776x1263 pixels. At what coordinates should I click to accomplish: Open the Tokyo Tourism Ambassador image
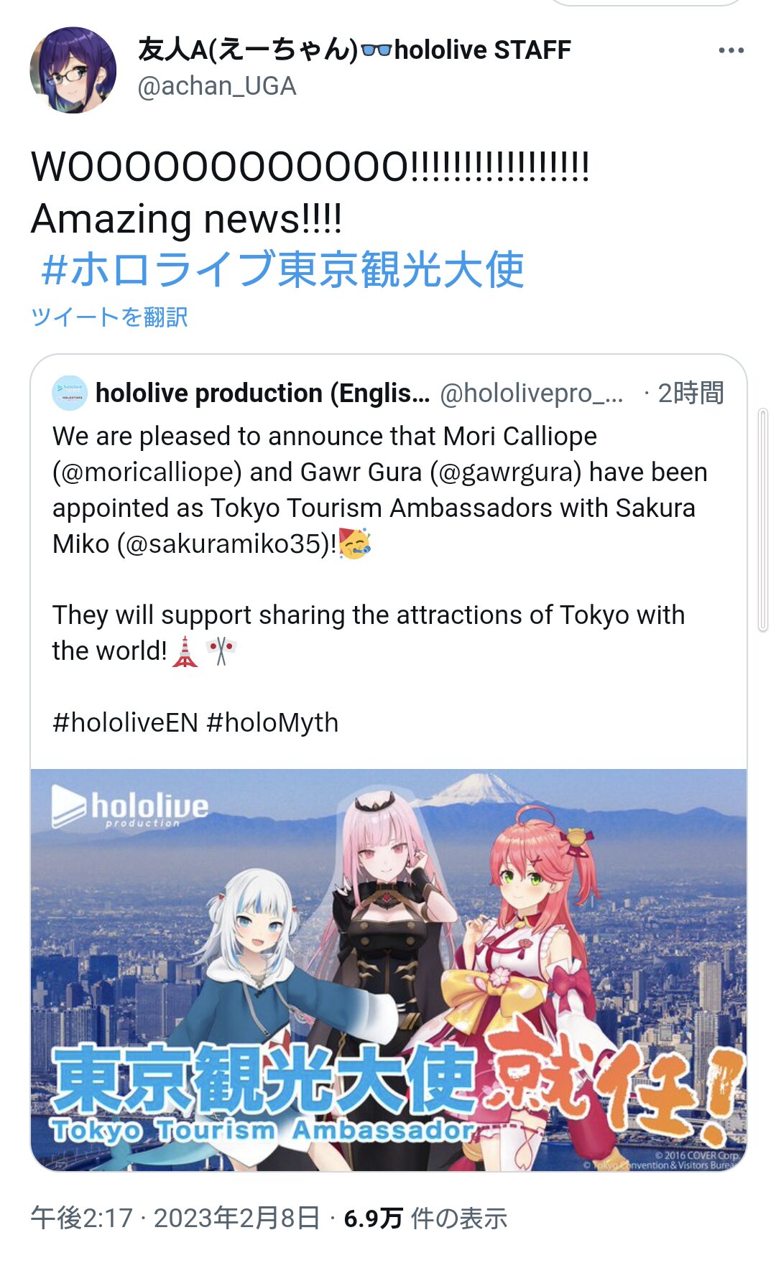point(389,970)
